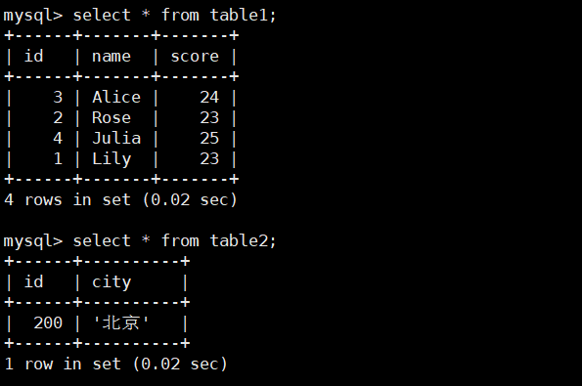
Task: Click the city value '北京'
Action: pos(120,322)
